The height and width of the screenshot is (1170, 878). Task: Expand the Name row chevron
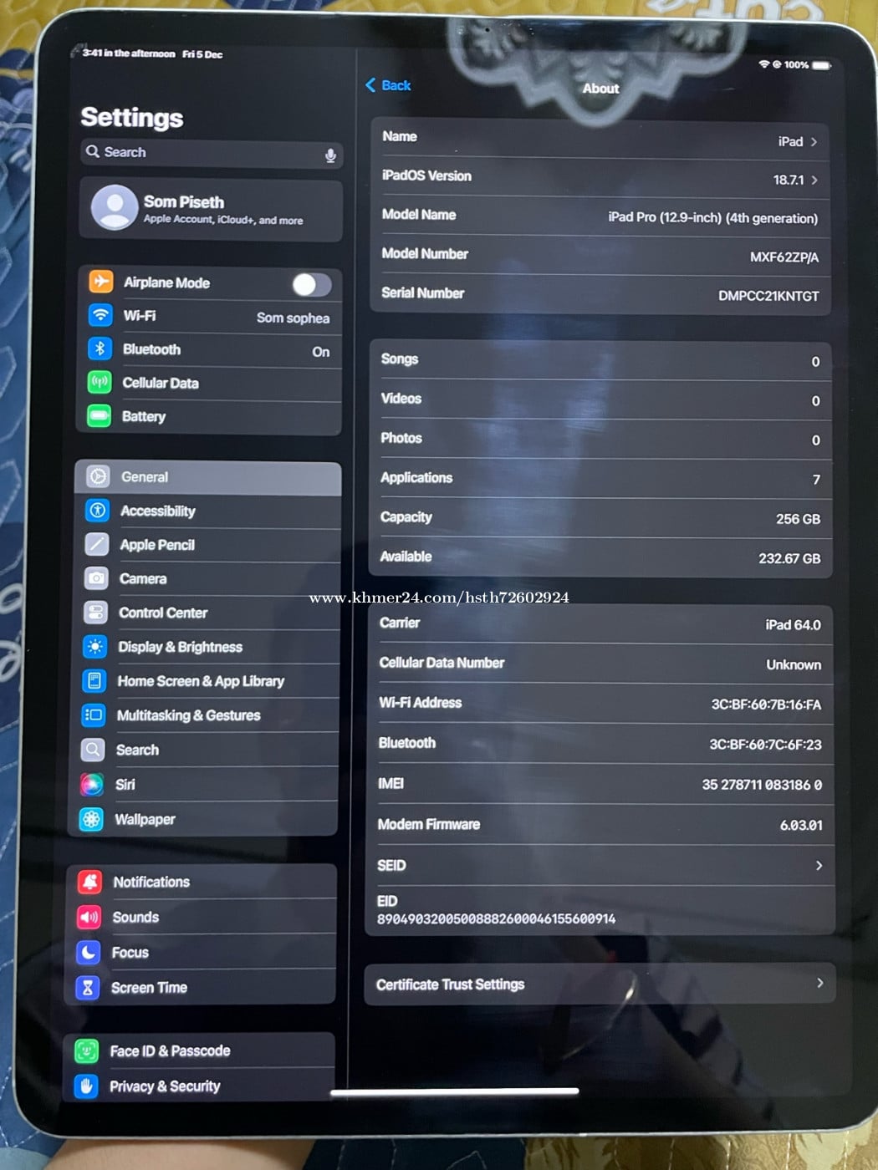814,142
